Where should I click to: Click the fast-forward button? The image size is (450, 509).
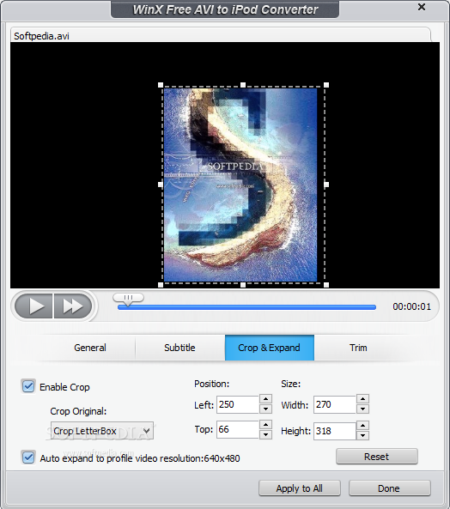click(x=73, y=306)
